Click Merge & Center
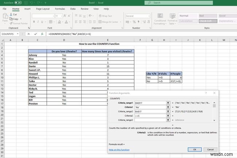Image resolution: width=237 pixels, height=158 pixels. point(108,22)
